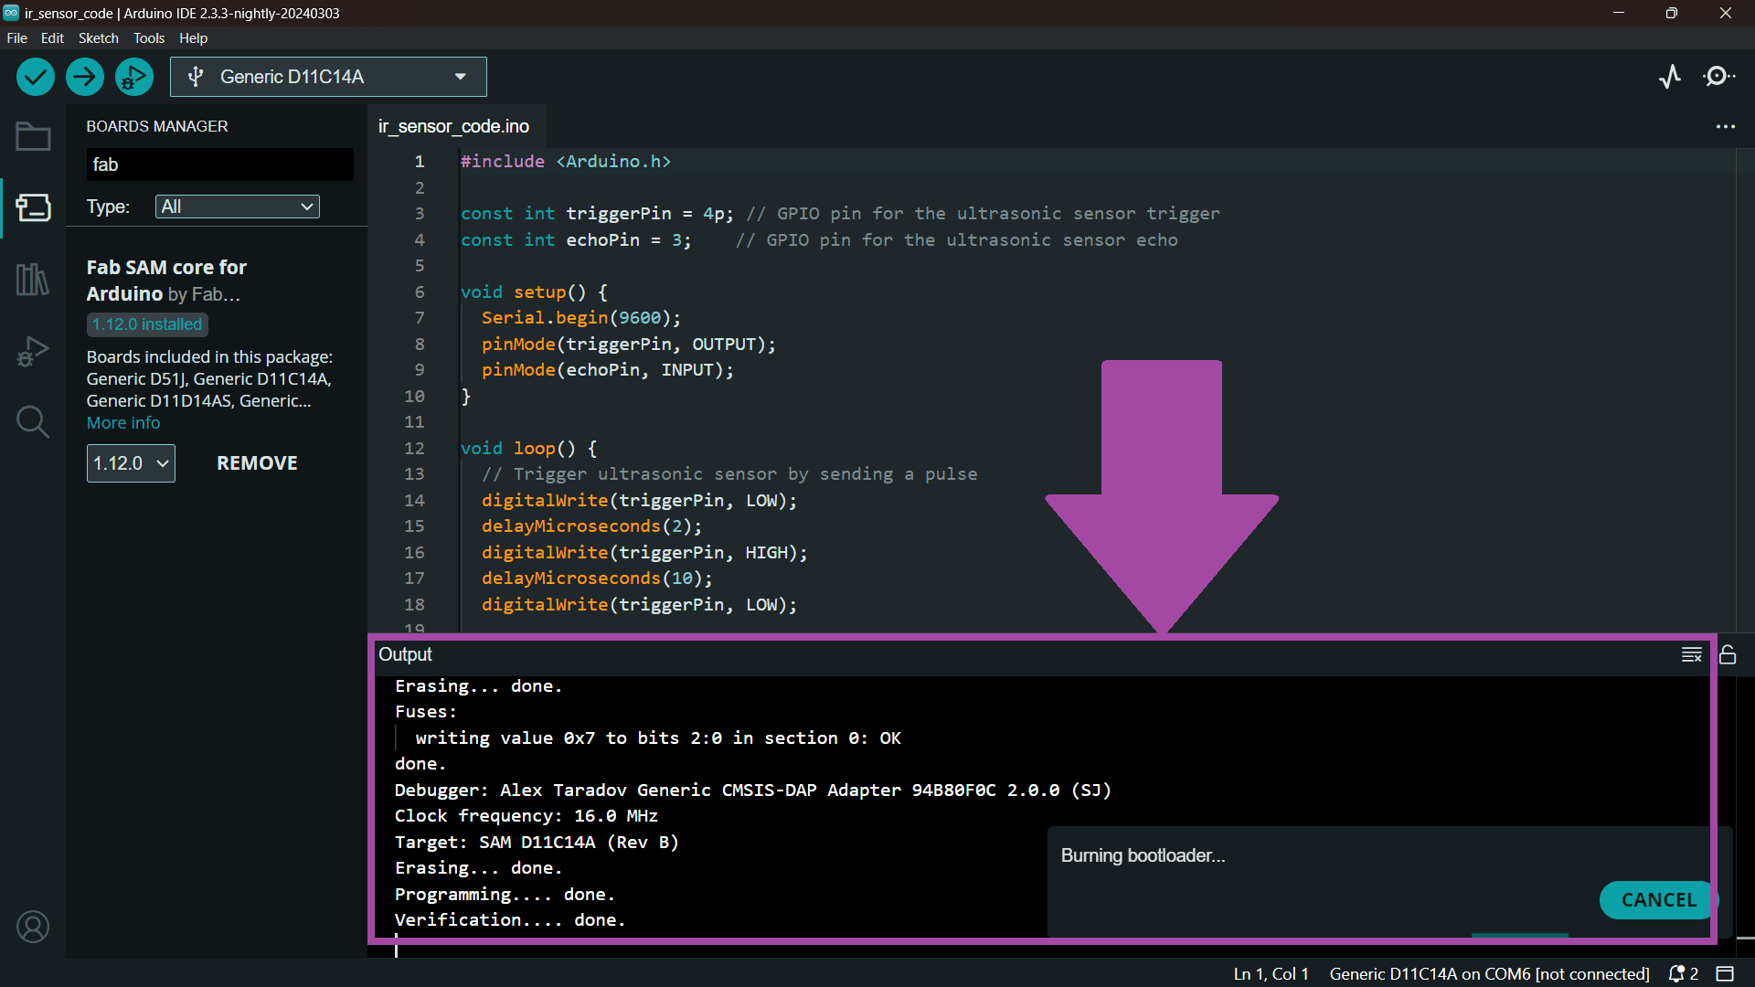Click REMOVE for Fab SAM core

257,463
